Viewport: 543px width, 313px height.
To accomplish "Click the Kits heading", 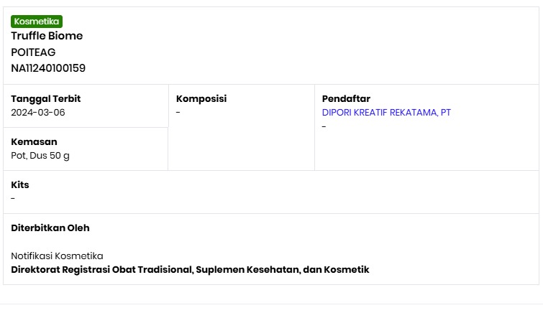I will click(x=20, y=185).
